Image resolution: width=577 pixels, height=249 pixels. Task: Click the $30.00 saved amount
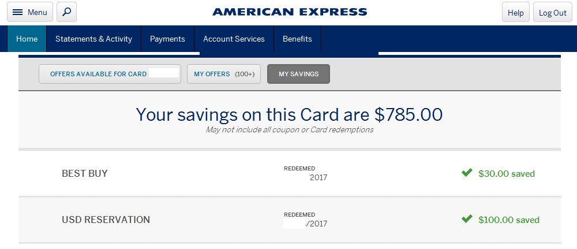coord(507,173)
